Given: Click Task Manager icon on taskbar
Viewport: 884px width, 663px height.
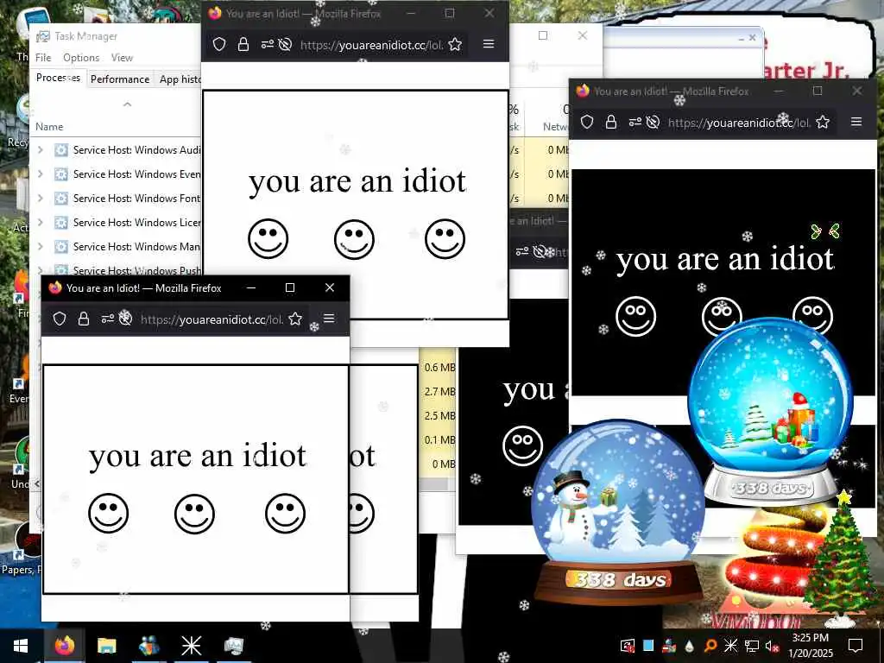Looking at the screenshot, I should click(x=233, y=646).
